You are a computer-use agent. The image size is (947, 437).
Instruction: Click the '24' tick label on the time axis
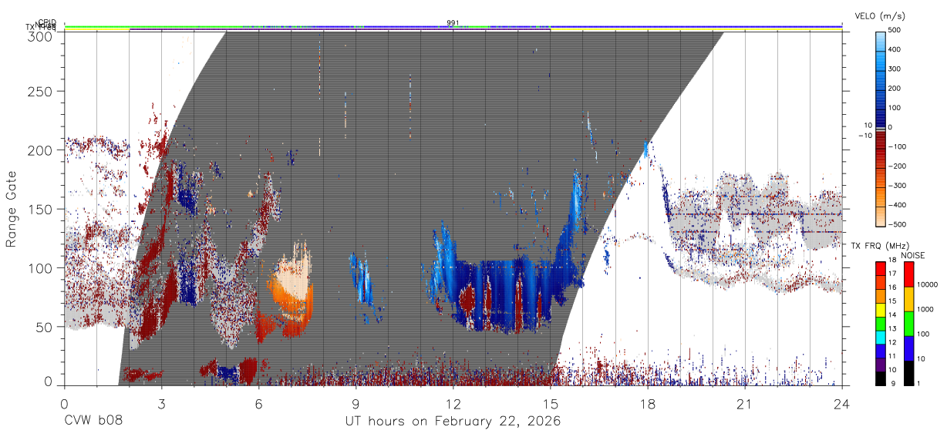842,404
